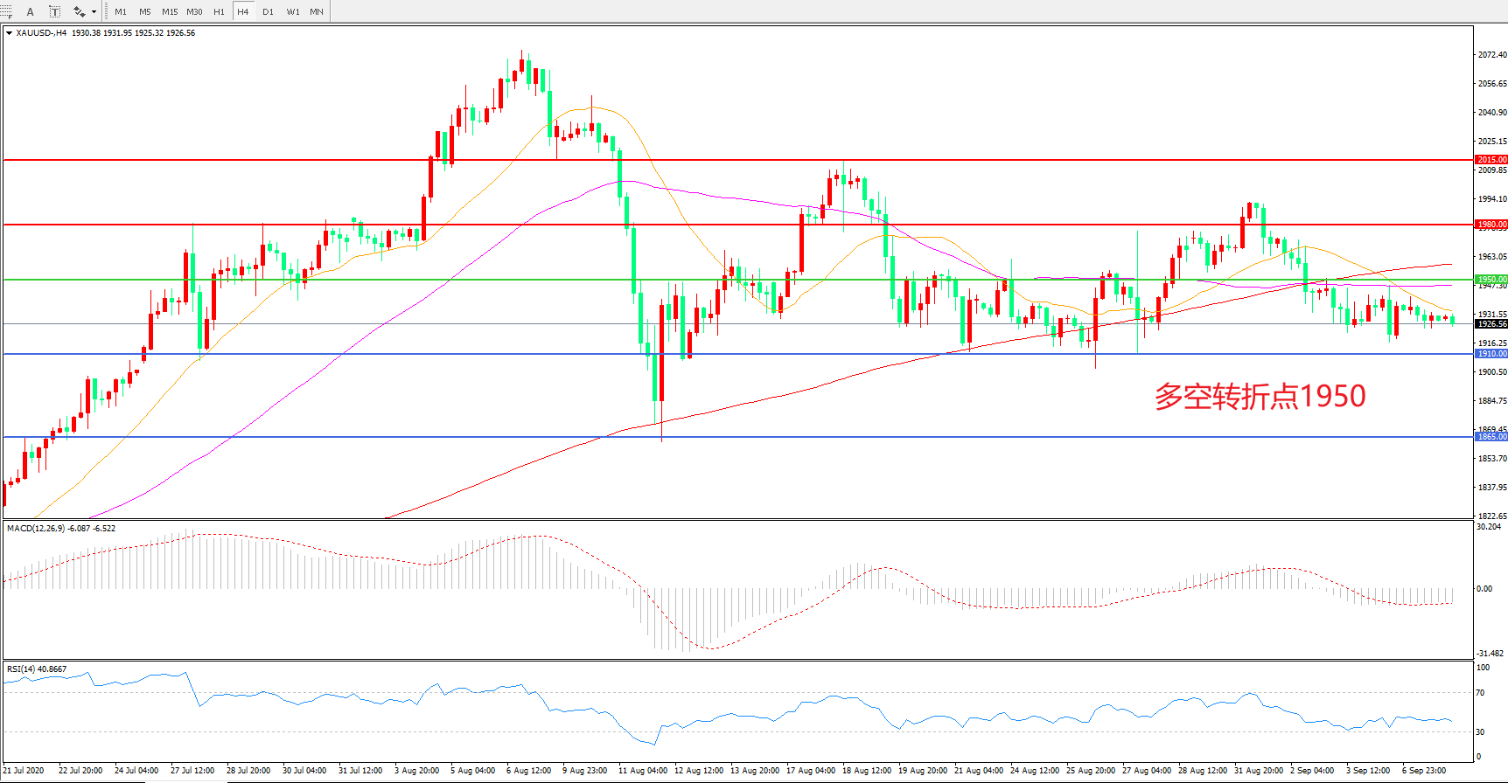Select the M15 timeframe button
The image size is (1508, 783).
pyautogui.click(x=170, y=11)
